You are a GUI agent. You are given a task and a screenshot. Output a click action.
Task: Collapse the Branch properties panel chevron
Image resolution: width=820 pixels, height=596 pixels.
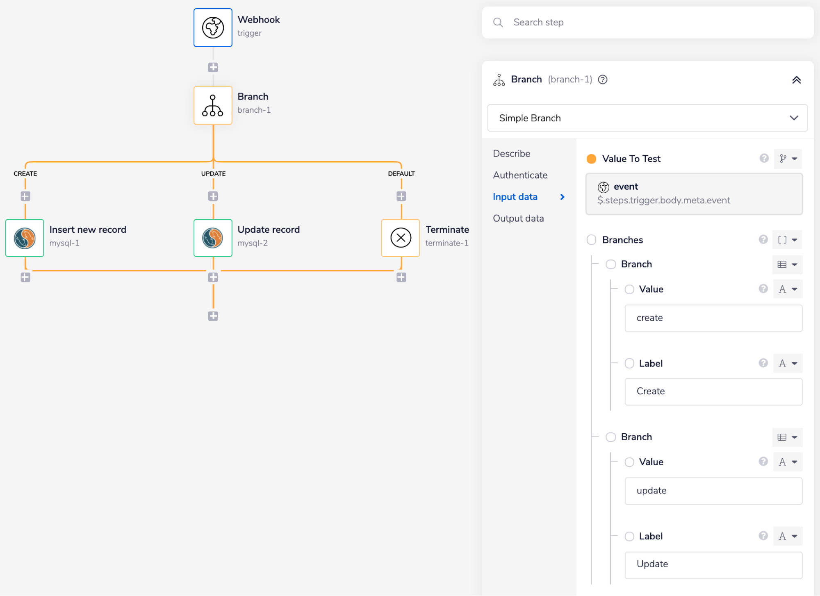(x=796, y=80)
